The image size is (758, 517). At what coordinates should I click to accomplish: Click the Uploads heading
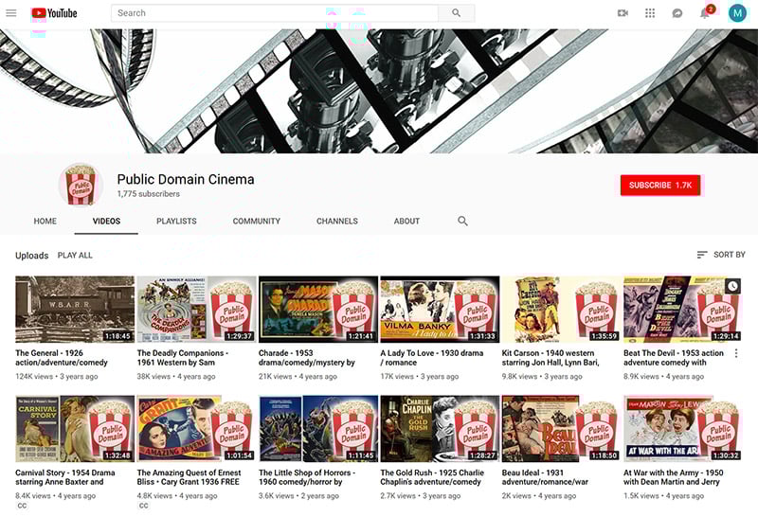click(x=32, y=255)
